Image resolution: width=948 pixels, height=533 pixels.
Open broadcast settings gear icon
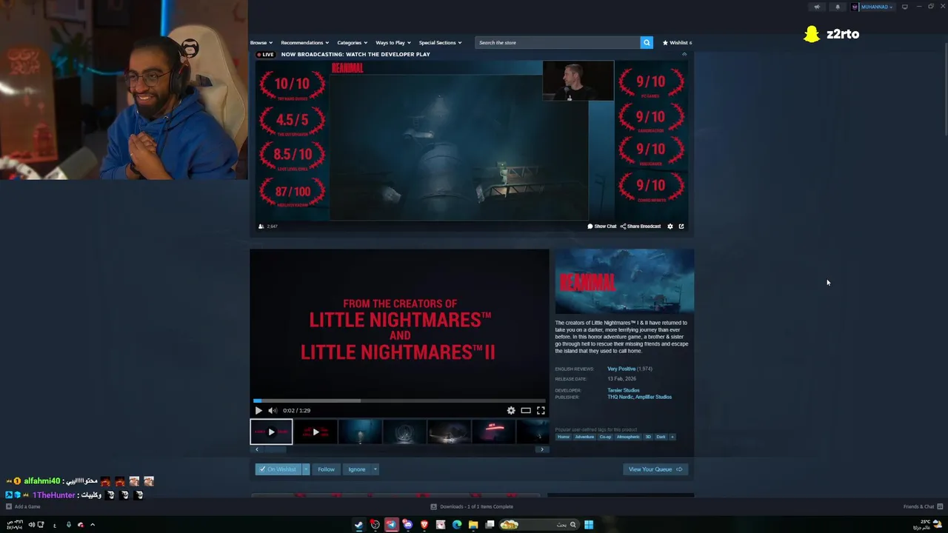click(x=670, y=227)
